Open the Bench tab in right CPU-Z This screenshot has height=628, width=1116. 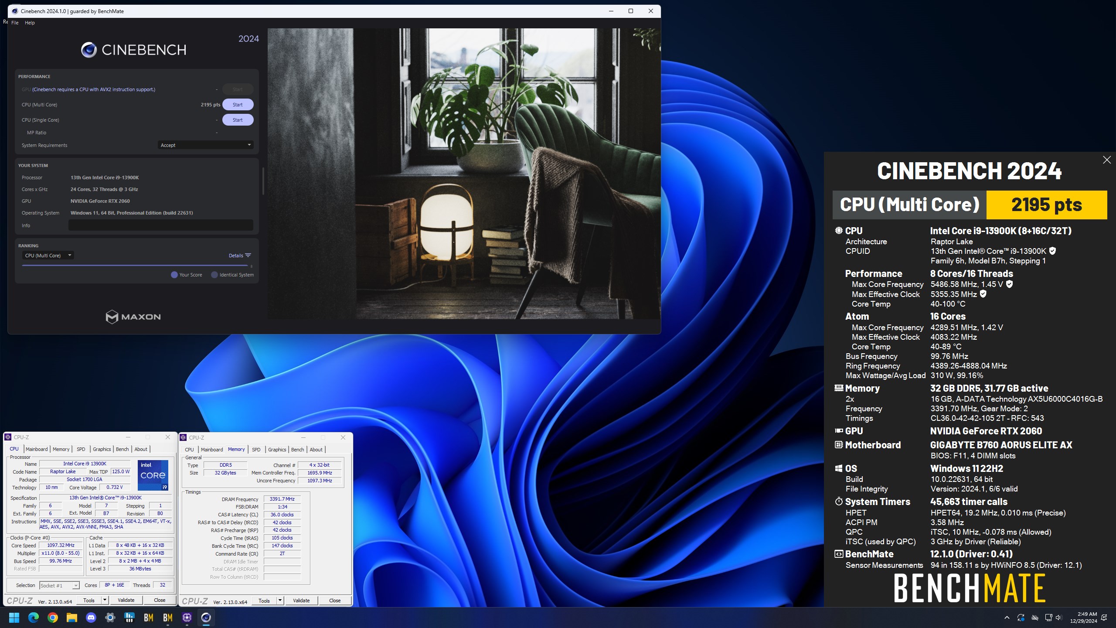298,450
